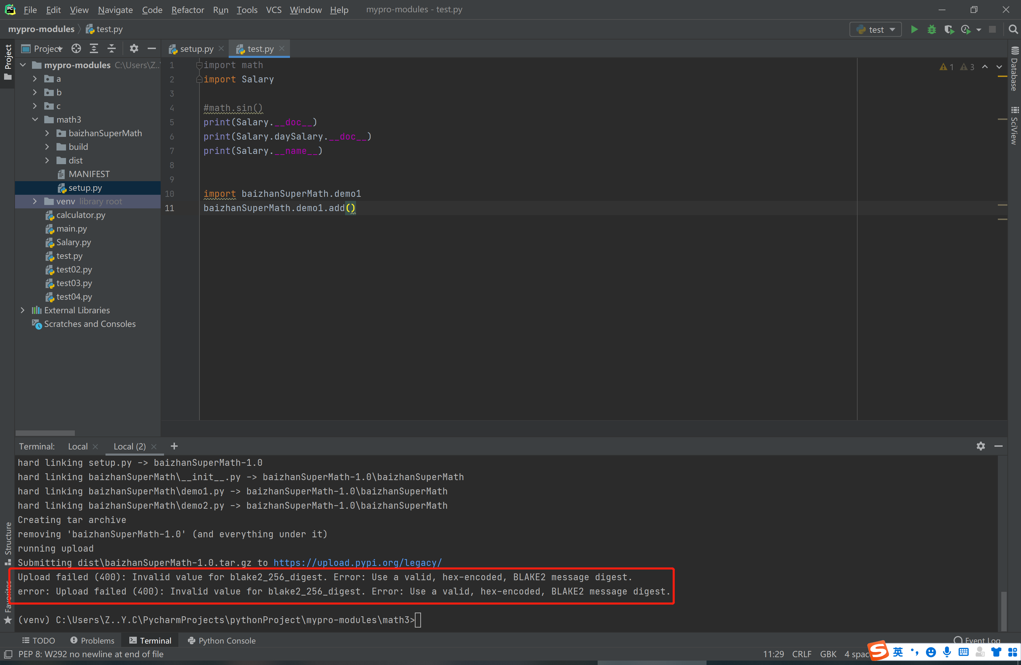Collapse all items in Project panel
Image resolution: width=1021 pixels, height=665 pixels.
pyautogui.click(x=112, y=48)
